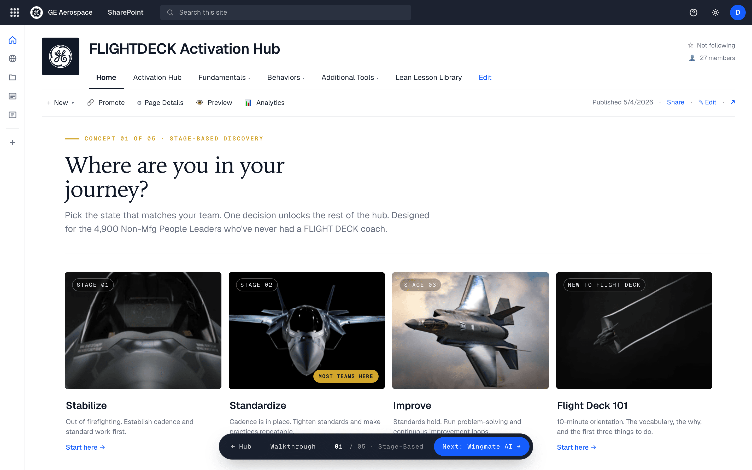
Task: Click the expand arrow icon next to Edit
Action: (733, 102)
